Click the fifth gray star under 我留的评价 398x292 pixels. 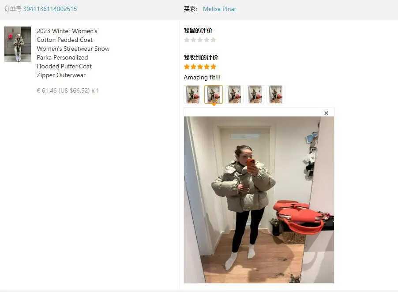pos(213,40)
